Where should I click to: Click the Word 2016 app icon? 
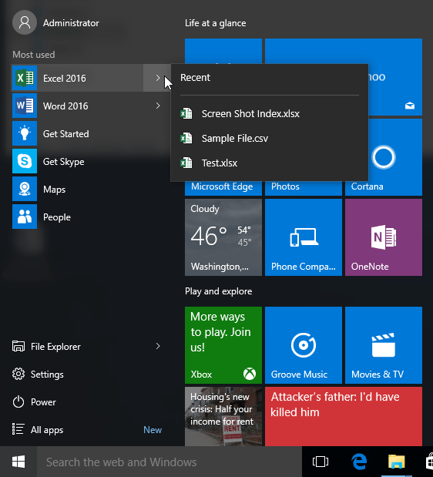click(x=25, y=106)
